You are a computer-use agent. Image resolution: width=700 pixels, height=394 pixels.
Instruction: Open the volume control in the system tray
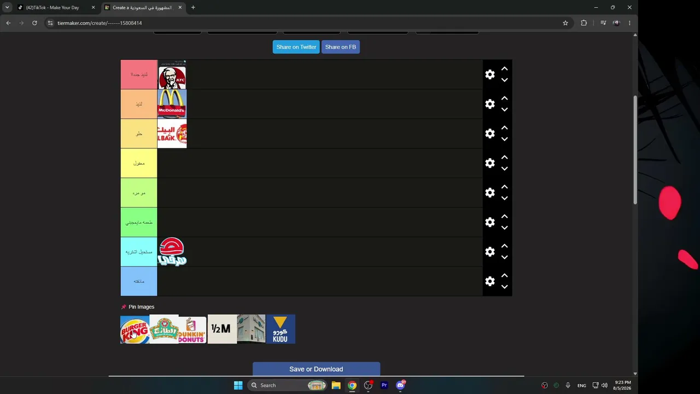(604, 385)
